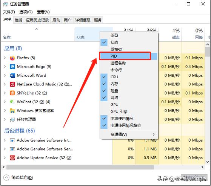
Task: Expand Adobe Genuine Software Ser... row
Action: point(5,149)
